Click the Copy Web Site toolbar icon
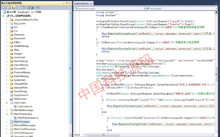The height and width of the screenshot is (137, 220). point(28,8)
